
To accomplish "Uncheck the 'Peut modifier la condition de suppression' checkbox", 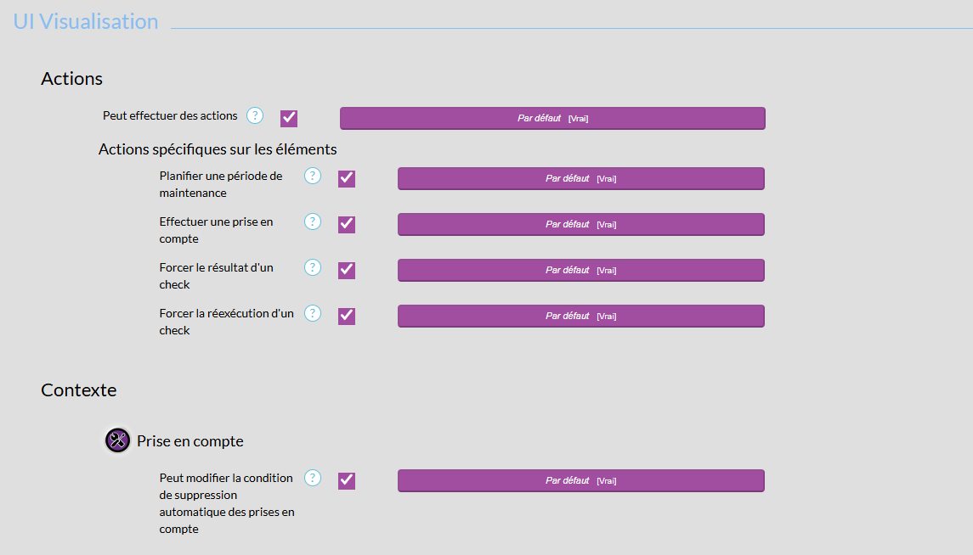I will 347,481.
